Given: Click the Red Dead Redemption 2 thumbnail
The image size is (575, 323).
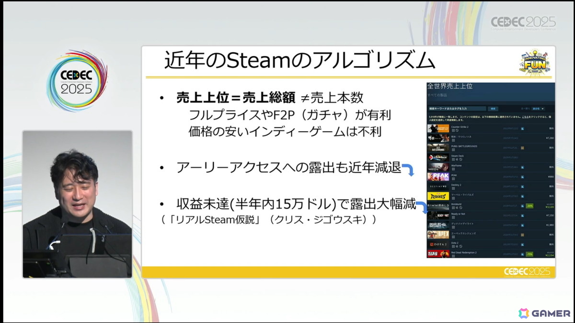Looking at the screenshot, I should [438, 254].
